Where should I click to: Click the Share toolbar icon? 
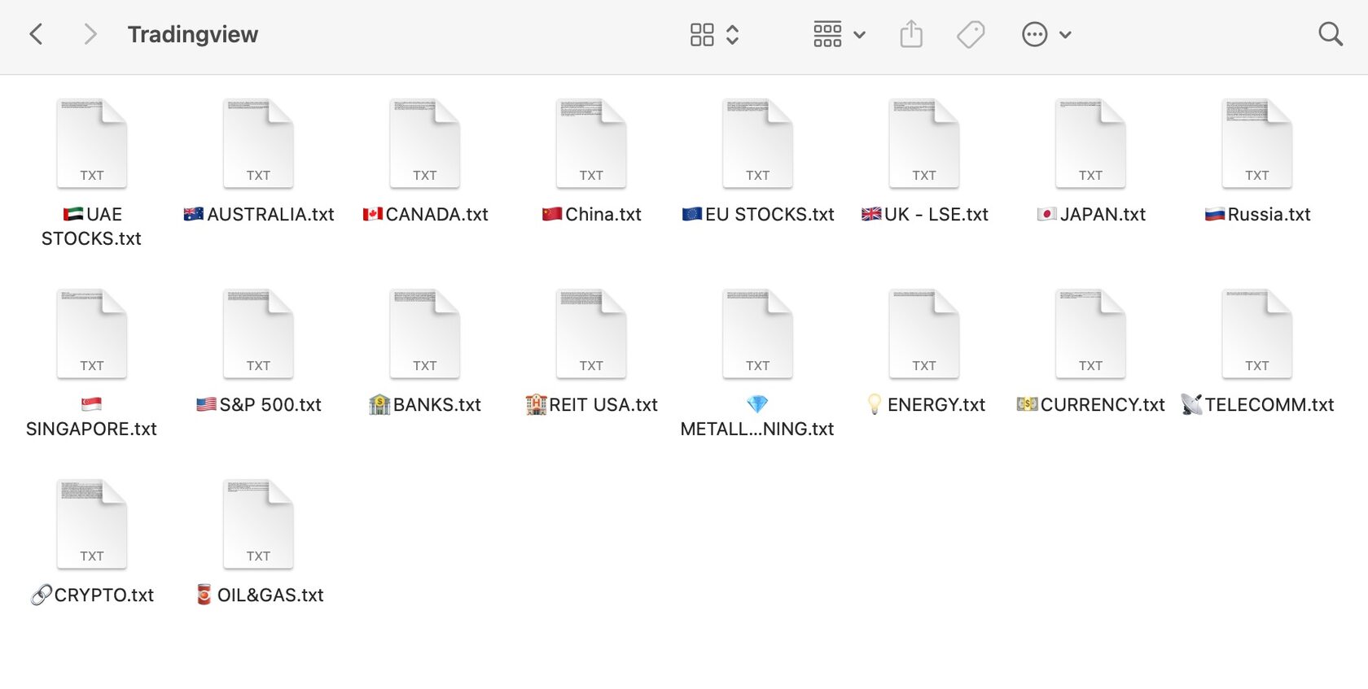pos(911,34)
